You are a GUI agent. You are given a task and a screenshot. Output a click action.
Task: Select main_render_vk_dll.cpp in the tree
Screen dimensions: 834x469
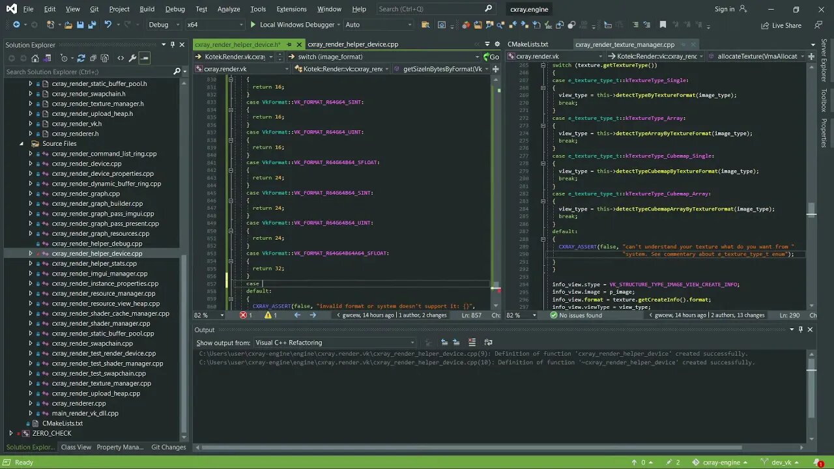click(85, 413)
